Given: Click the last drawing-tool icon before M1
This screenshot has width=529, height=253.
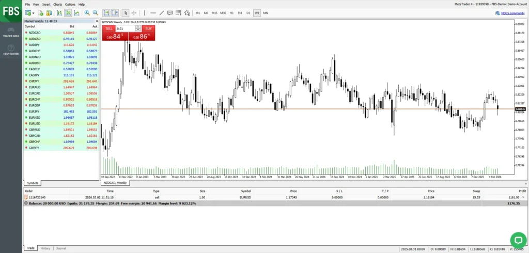Looking at the screenshot, I should (187, 13).
